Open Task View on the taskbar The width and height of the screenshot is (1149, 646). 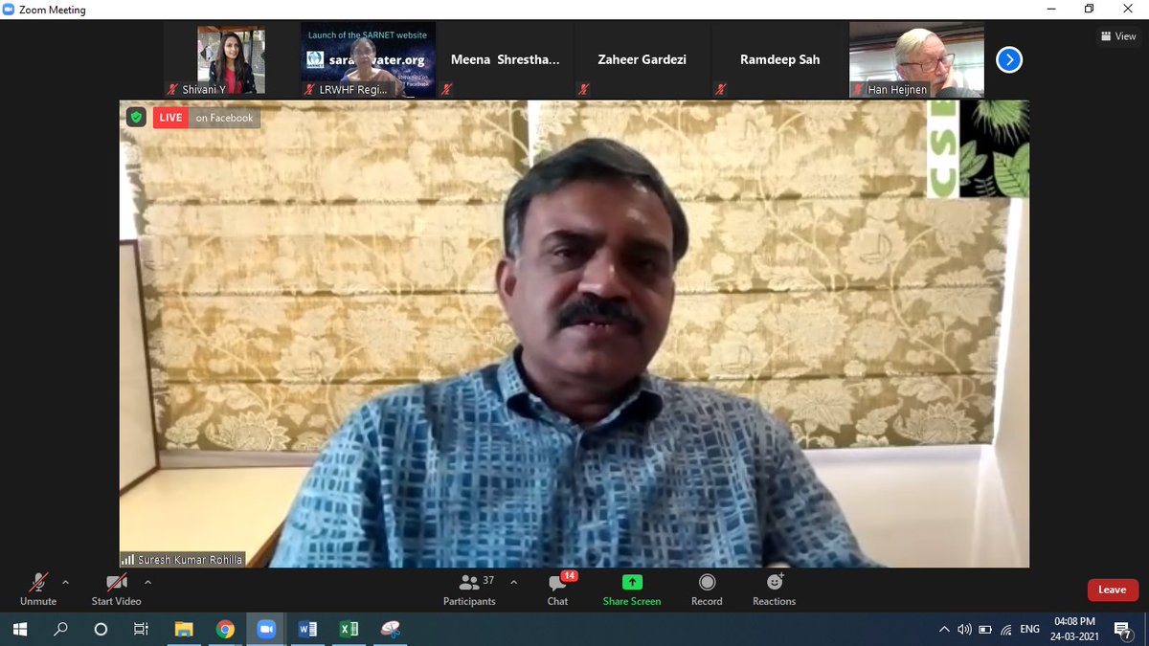pyautogui.click(x=141, y=629)
